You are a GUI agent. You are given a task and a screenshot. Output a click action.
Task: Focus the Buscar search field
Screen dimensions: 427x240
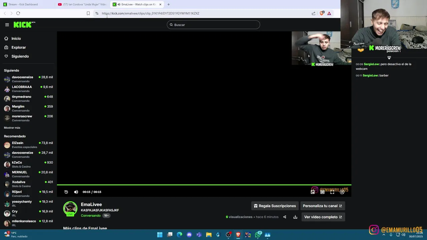tap(213, 25)
